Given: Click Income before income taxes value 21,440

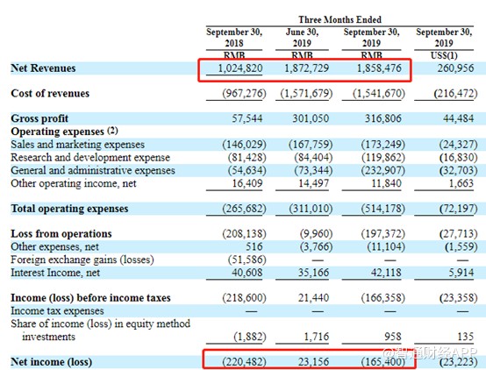Looking at the screenshot, I should pyautogui.click(x=313, y=298).
